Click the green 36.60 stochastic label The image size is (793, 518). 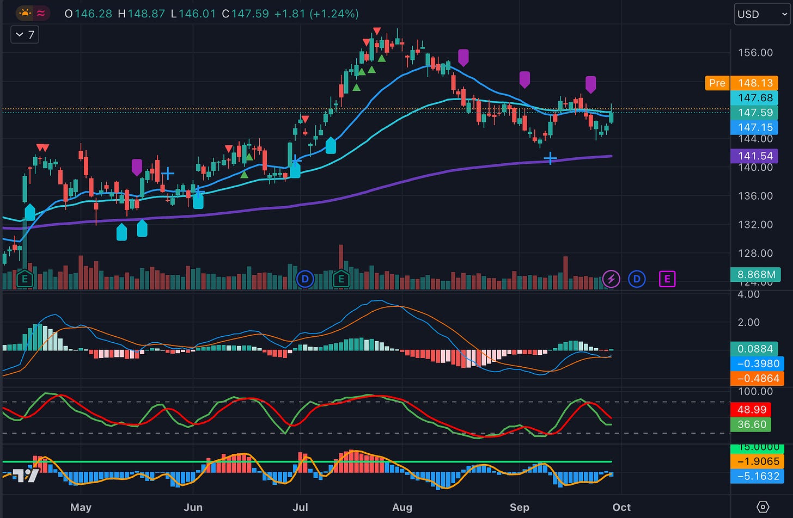pyautogui.click(x=751, y=424)
